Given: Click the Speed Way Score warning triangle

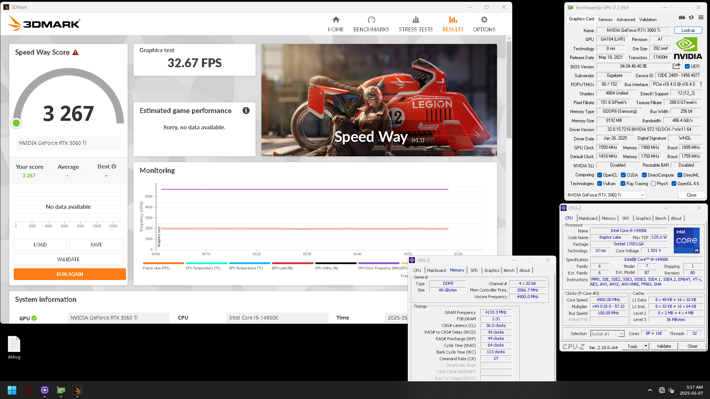Looking at the screenshot, I should tap(75, 52).
